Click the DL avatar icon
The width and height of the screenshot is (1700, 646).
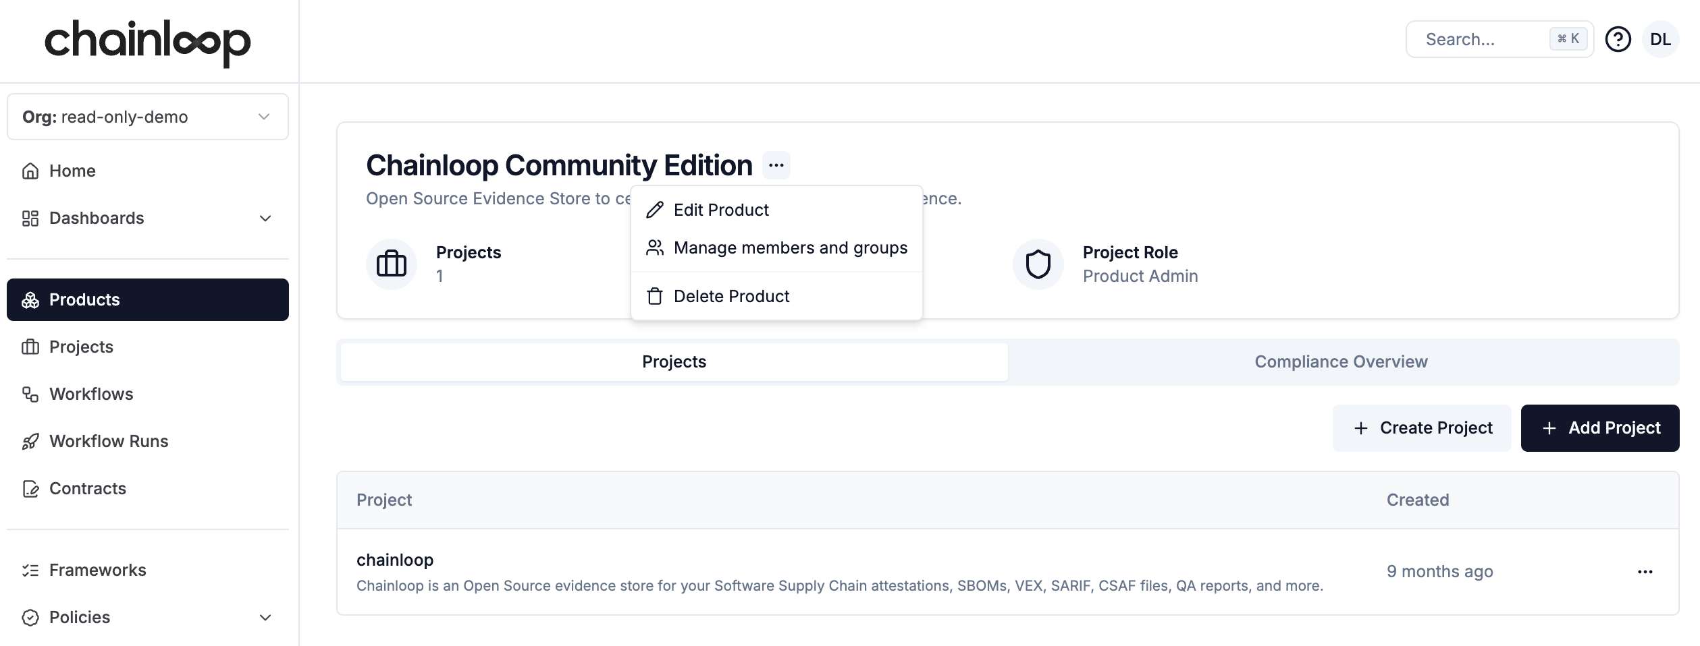[1661, 38]
